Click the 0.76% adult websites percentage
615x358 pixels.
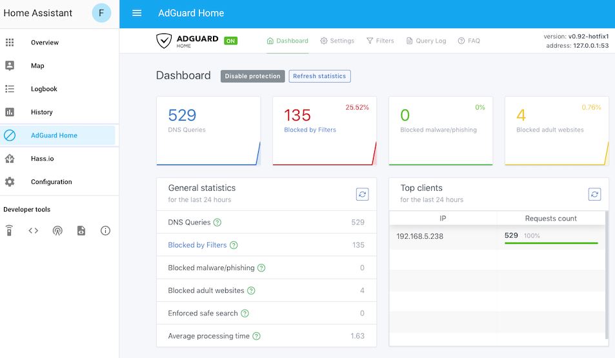[x=591, y=108]
